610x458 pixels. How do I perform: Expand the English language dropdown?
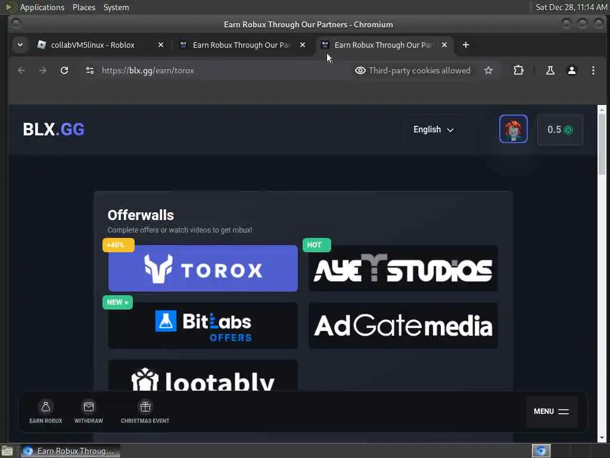(x=434, y=129)
